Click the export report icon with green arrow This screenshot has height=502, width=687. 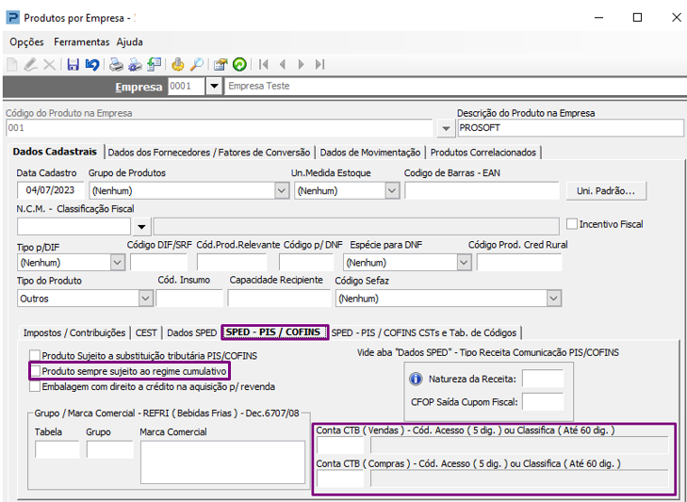[154, 65]
